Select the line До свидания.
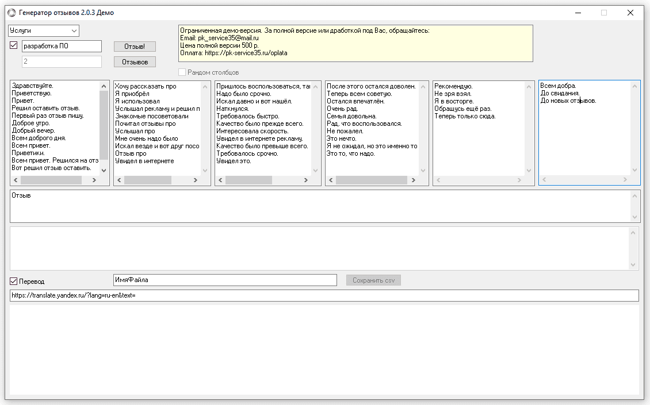Image resolution: width=650 pixels, height=405 pixels. (560, 93)
